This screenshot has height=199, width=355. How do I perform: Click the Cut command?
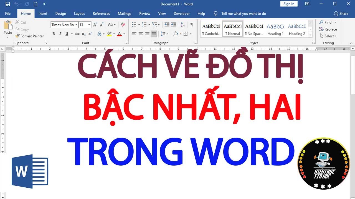[21, 22]
